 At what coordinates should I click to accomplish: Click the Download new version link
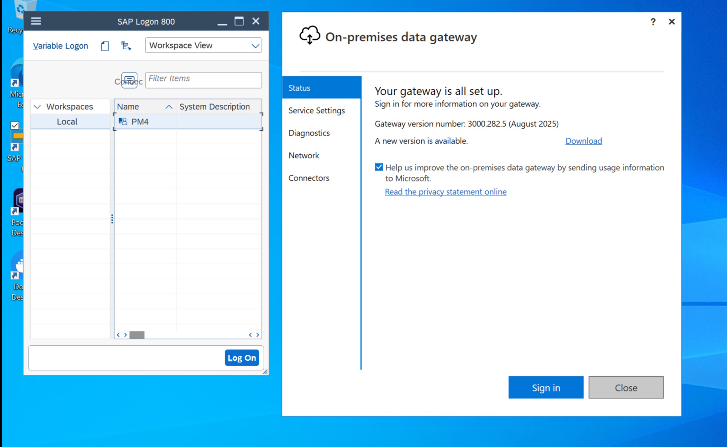[584, 141]
